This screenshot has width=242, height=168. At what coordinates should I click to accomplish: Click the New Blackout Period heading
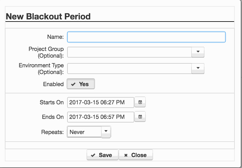tap(48, 16)
